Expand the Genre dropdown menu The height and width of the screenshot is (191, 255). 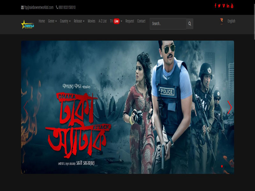(52, 21)
